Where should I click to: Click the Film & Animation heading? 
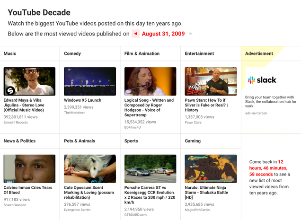tap(142, 53)
